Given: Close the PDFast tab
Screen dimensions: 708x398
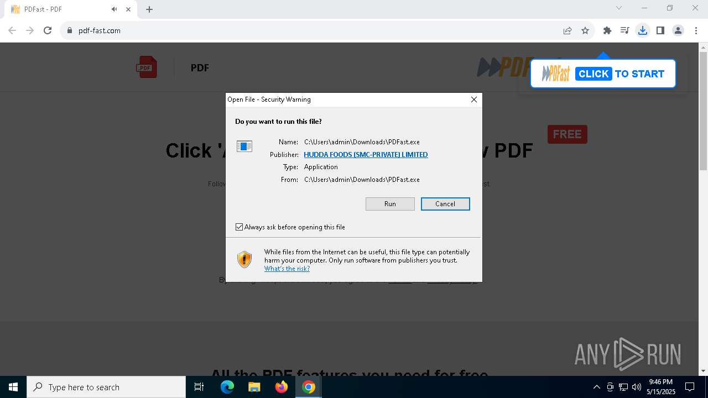Looking at the screenshot, I should coord(128,9).
